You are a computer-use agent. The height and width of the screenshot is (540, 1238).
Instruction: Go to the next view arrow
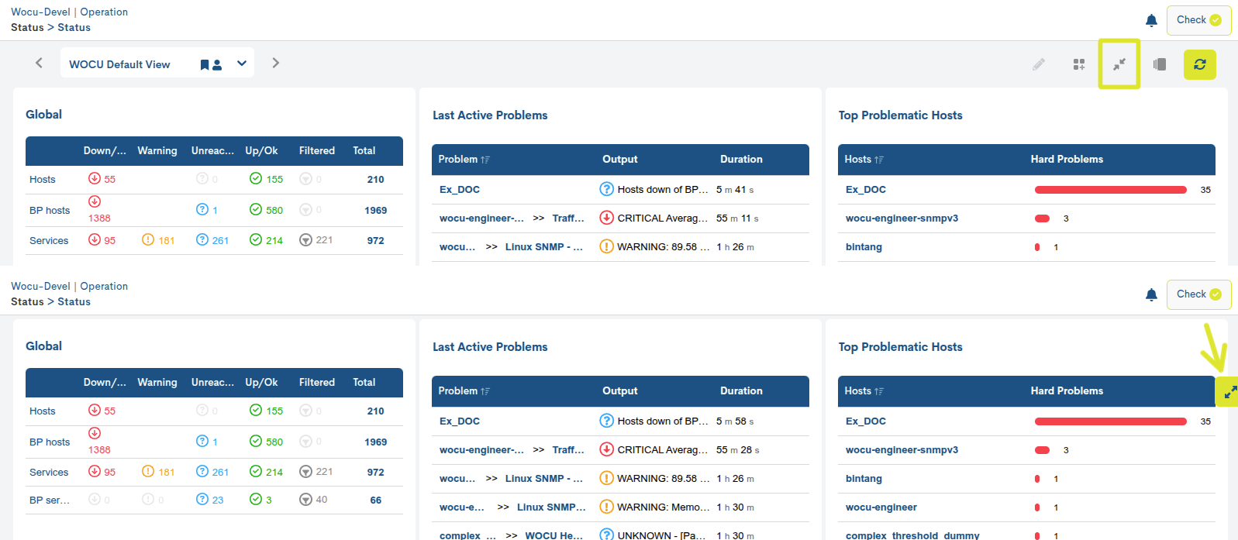click(x=275, y=63)
